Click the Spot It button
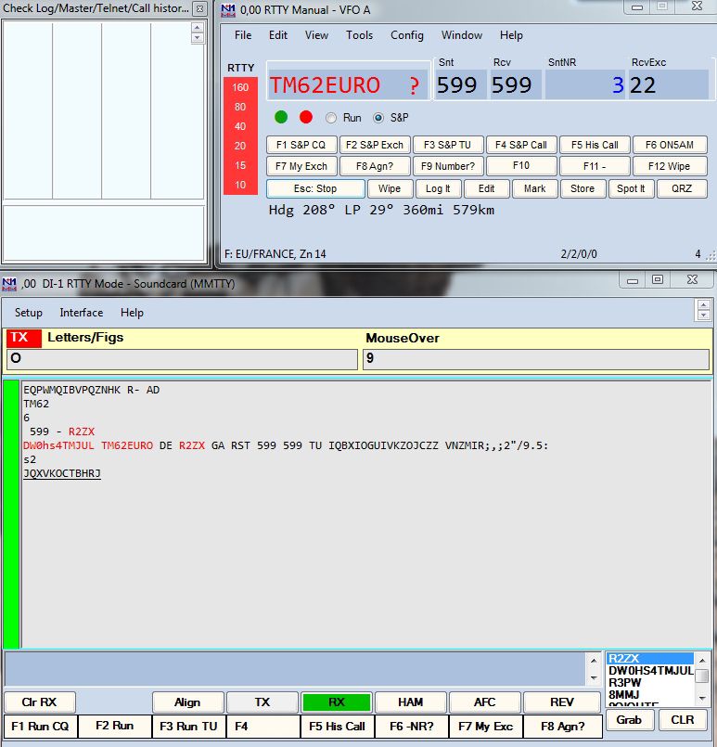 click(632, 188)
